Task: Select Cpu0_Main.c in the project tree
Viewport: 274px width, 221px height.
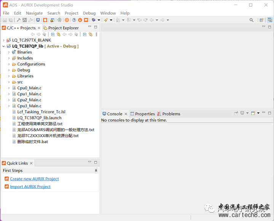Action: (29, 88)
